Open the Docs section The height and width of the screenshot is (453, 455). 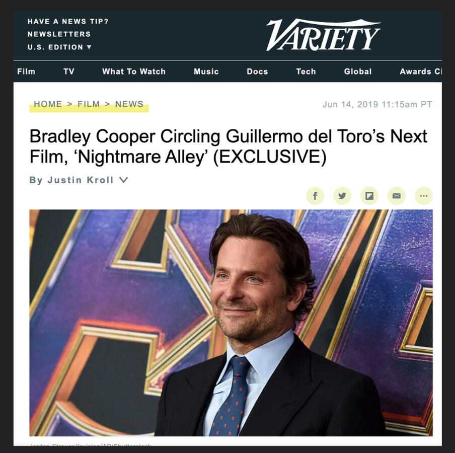pyautogui.click(x=257, y=71)
